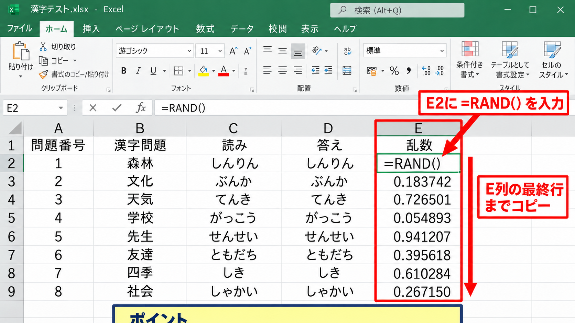
Task: Click the wrap text icon
Action: [x=347, y=51]
